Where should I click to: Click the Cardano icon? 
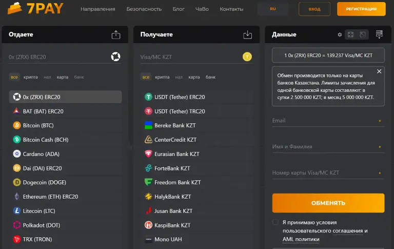(x=16, y=154)
